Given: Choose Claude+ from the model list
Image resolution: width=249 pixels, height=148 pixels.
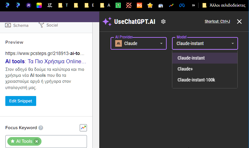Looking at the screenshot, I should 205,69.
